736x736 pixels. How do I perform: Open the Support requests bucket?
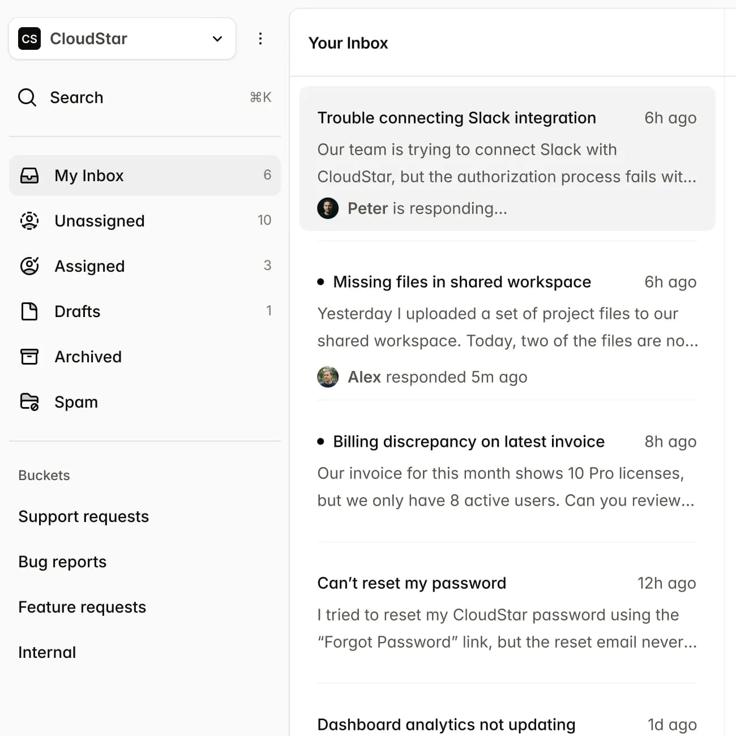(83, 516)
